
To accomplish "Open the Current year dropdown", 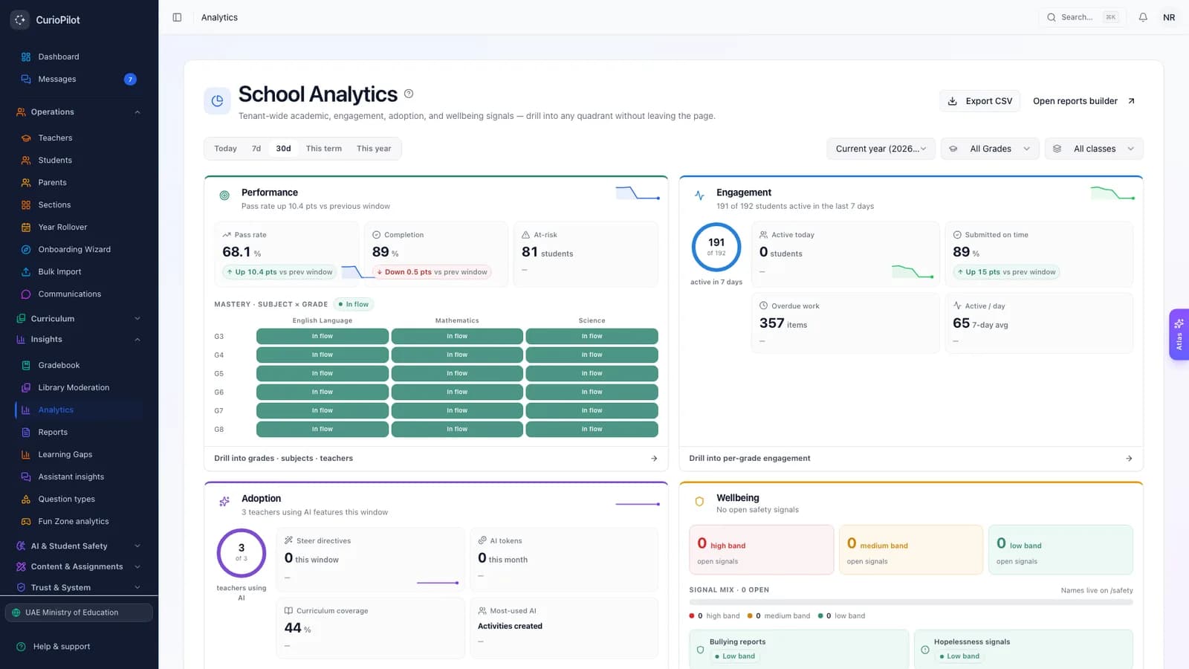I will 881,149.
